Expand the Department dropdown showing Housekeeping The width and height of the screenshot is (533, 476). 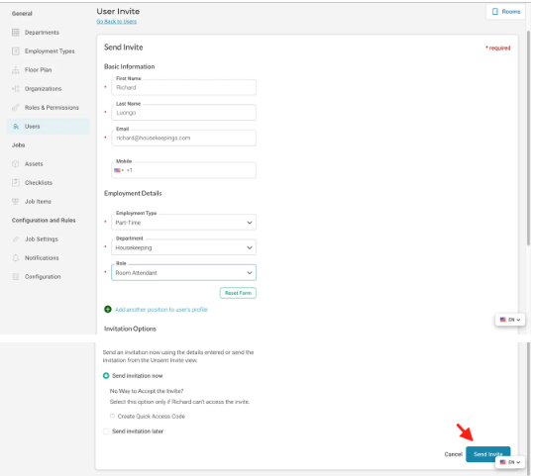183,247
